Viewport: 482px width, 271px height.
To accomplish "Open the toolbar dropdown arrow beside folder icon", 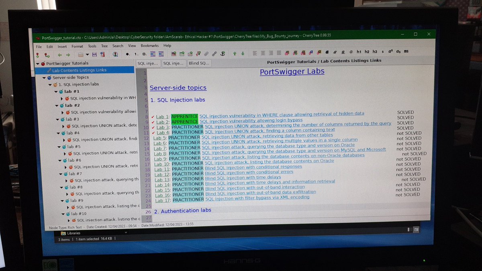I will tap(87, 55).
